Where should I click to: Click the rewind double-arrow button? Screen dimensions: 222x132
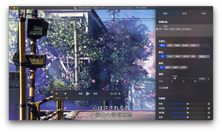coord(80,94)
